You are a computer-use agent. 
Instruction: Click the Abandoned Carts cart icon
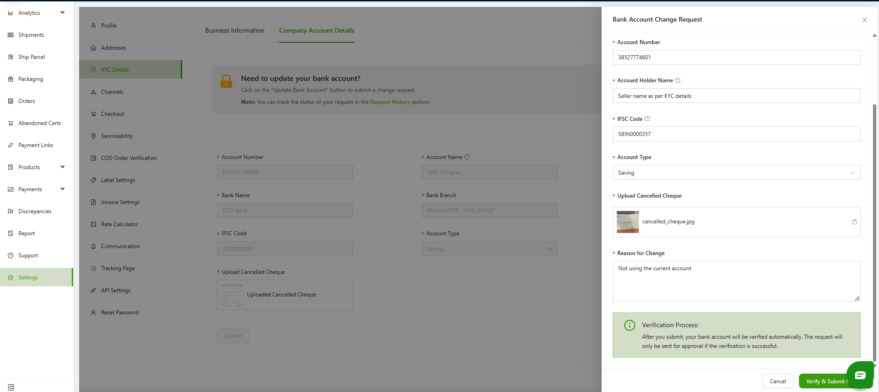click(11, 123)
